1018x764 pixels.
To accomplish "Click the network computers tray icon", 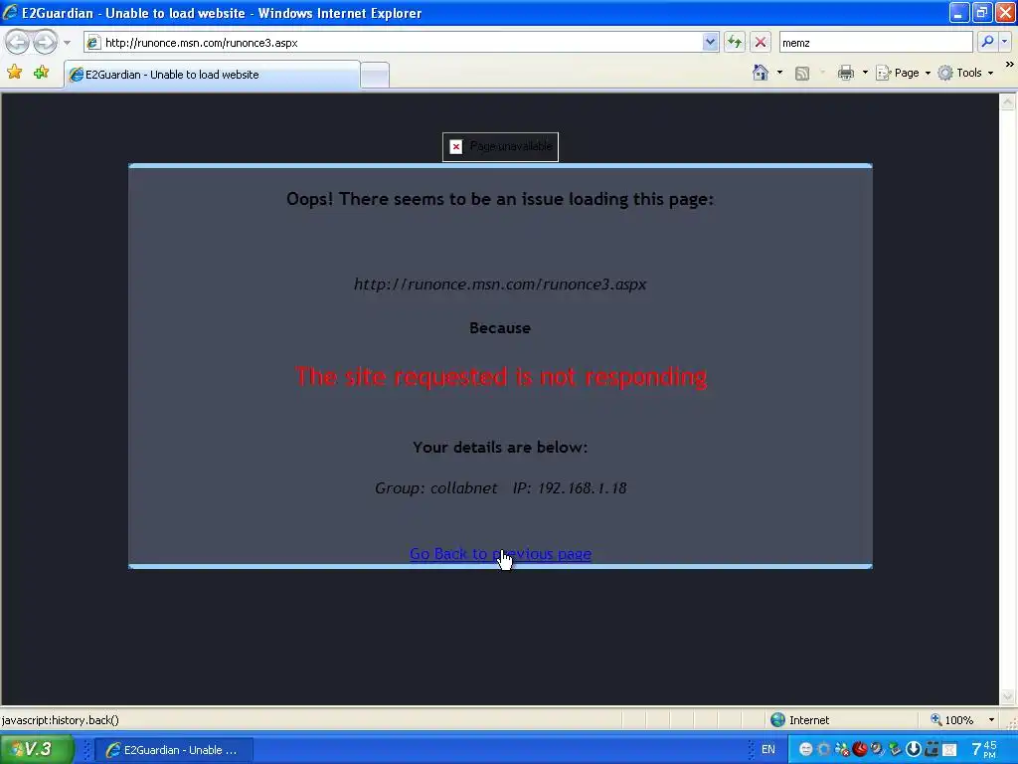I will 896,749.
